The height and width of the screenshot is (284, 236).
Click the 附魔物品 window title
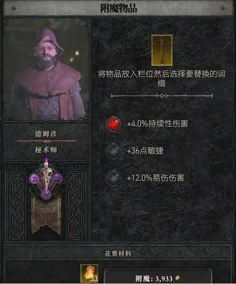click(x=119, y=8)
